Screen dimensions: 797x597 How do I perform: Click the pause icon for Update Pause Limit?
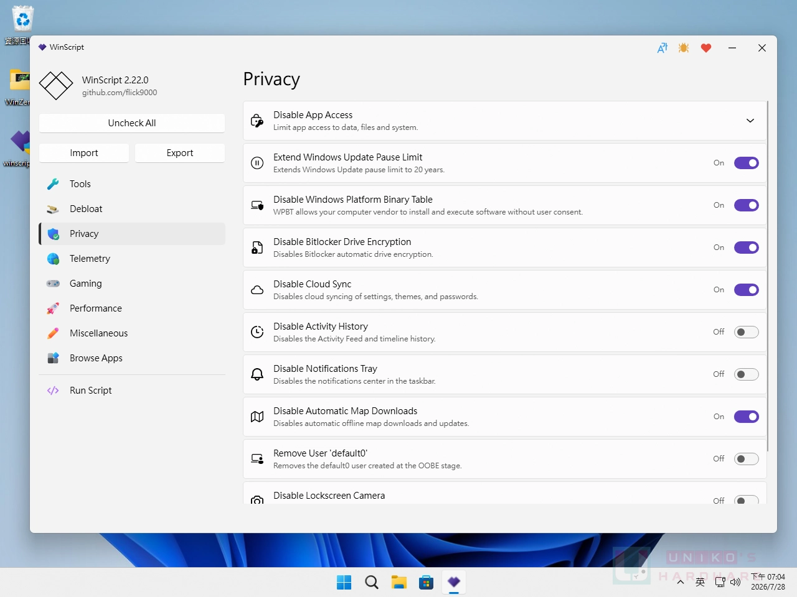[257, 163]
